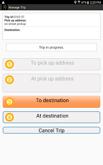Tap the location pin status icon
This screenshot has width=103, height=165.
point(75,2)
